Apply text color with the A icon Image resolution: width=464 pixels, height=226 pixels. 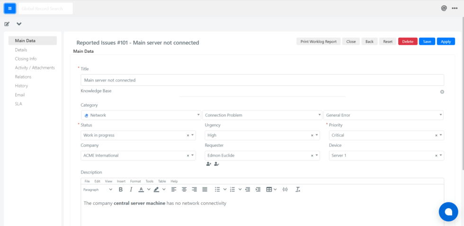coord(141,189)
